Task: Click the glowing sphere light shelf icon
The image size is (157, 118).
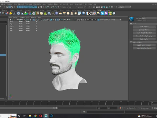Action: pyautogui.click(x=68, y=13)
